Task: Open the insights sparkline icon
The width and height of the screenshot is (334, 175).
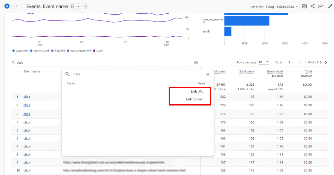Action: [320, 6]
